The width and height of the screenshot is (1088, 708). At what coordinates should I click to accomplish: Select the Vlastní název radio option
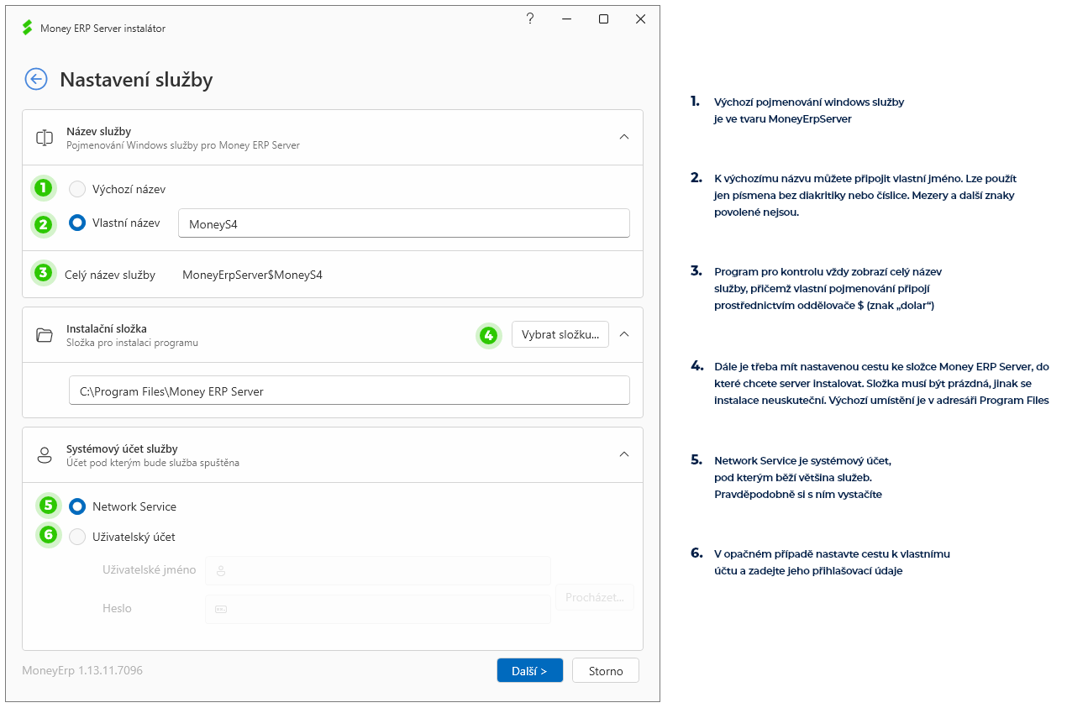click(77, 223)
